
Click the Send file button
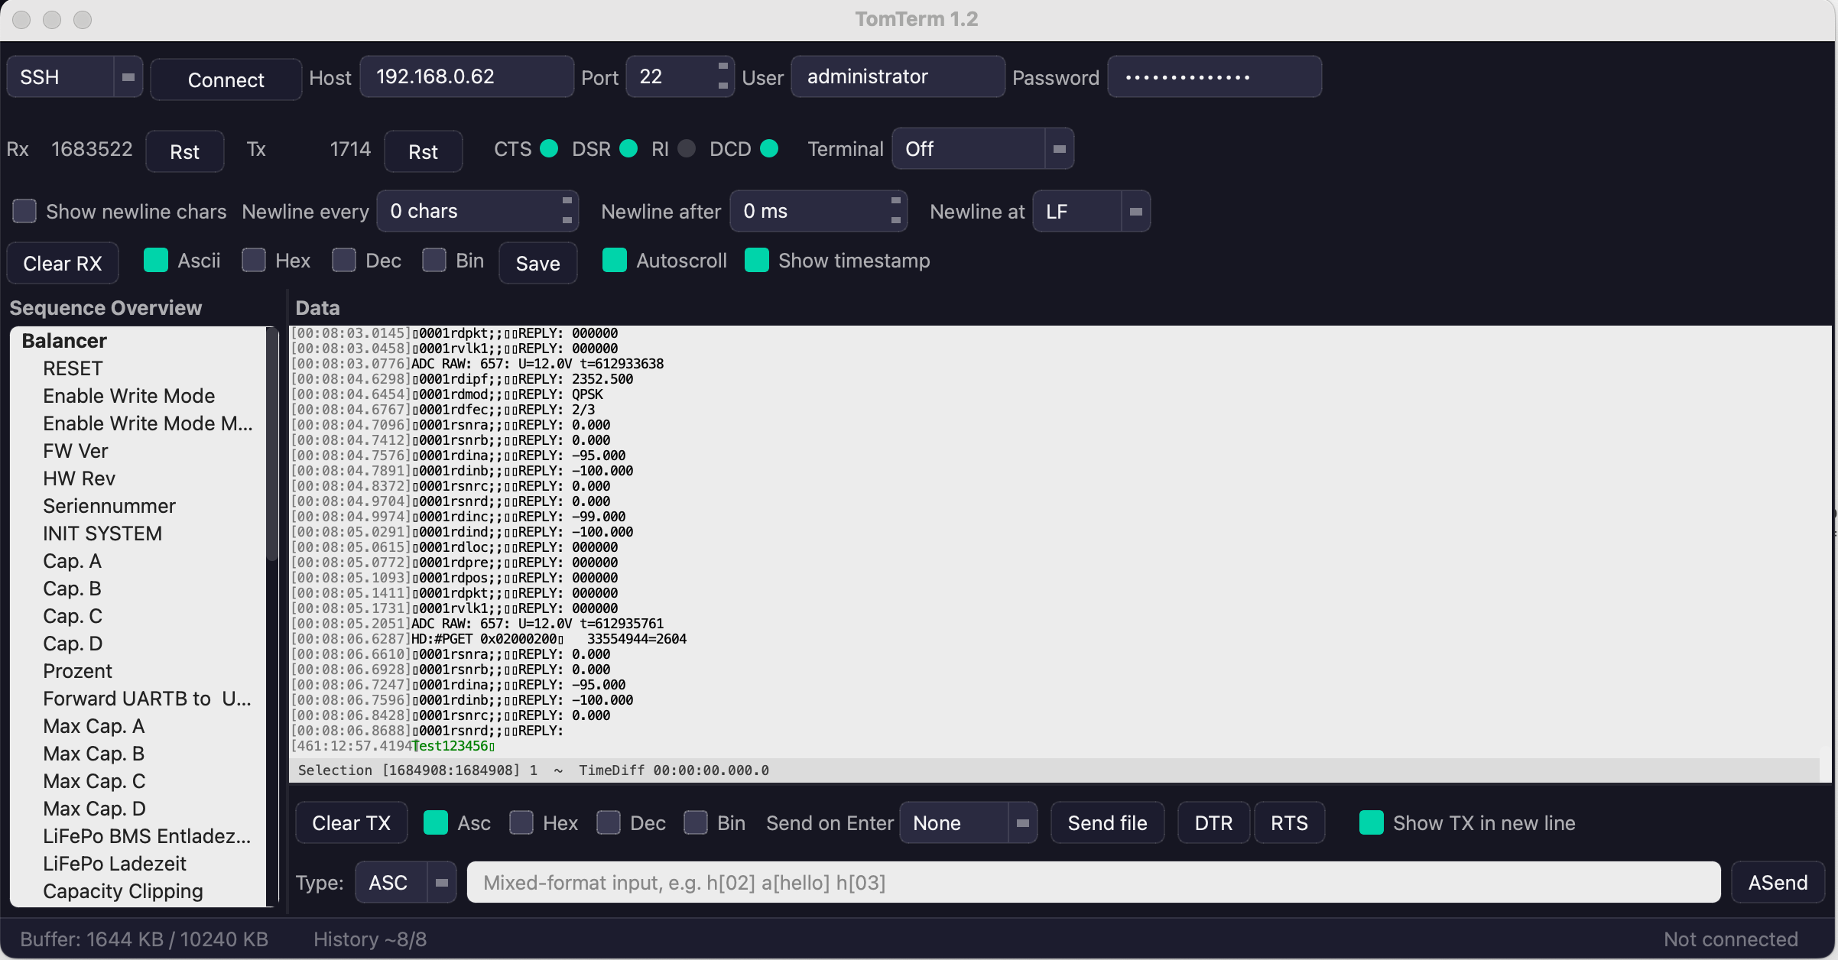point(1107,822)
